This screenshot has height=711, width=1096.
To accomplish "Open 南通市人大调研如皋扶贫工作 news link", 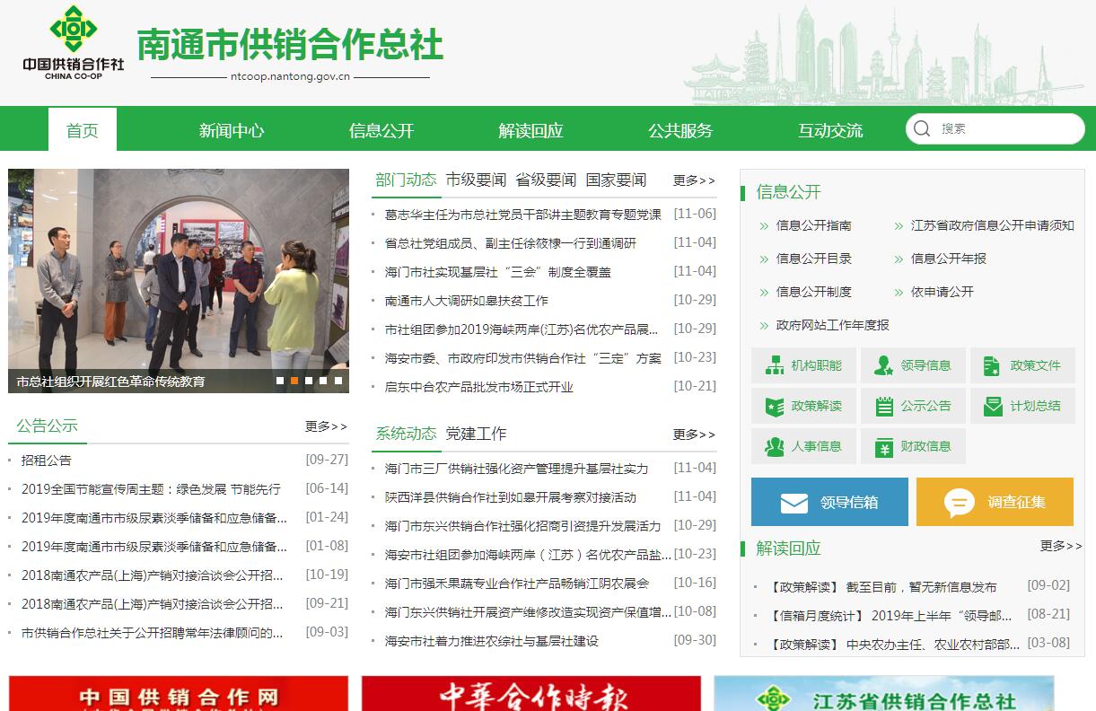I will click(x=466, y=301).
